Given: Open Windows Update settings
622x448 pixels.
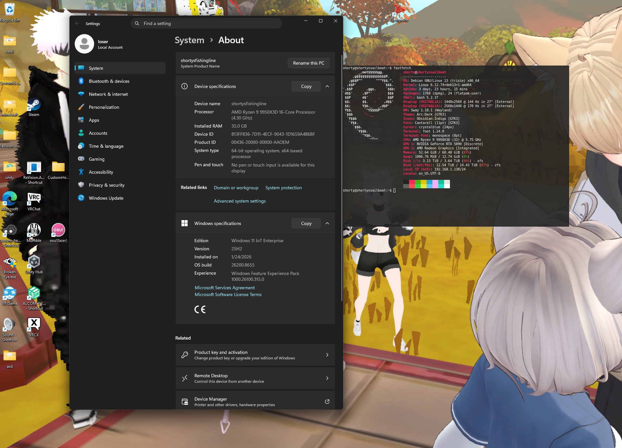Looking at the screenshot, I should click(x=120, y=198).
